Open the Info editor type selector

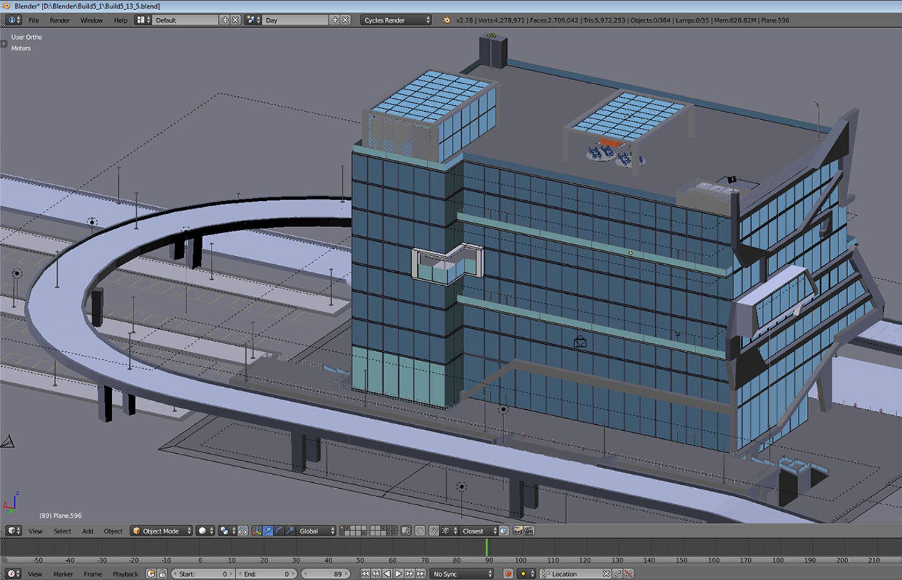(x=13, y=20)
